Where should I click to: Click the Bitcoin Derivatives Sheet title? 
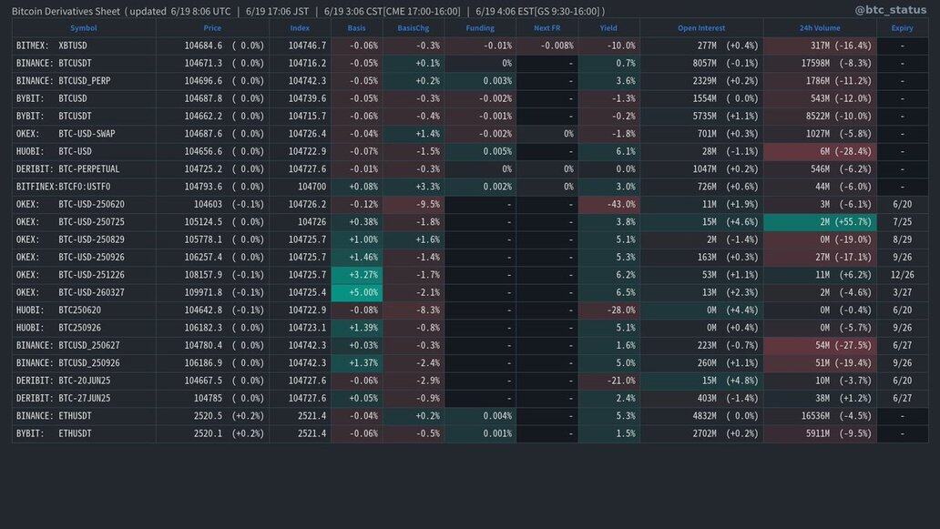(x=66, y=11)
